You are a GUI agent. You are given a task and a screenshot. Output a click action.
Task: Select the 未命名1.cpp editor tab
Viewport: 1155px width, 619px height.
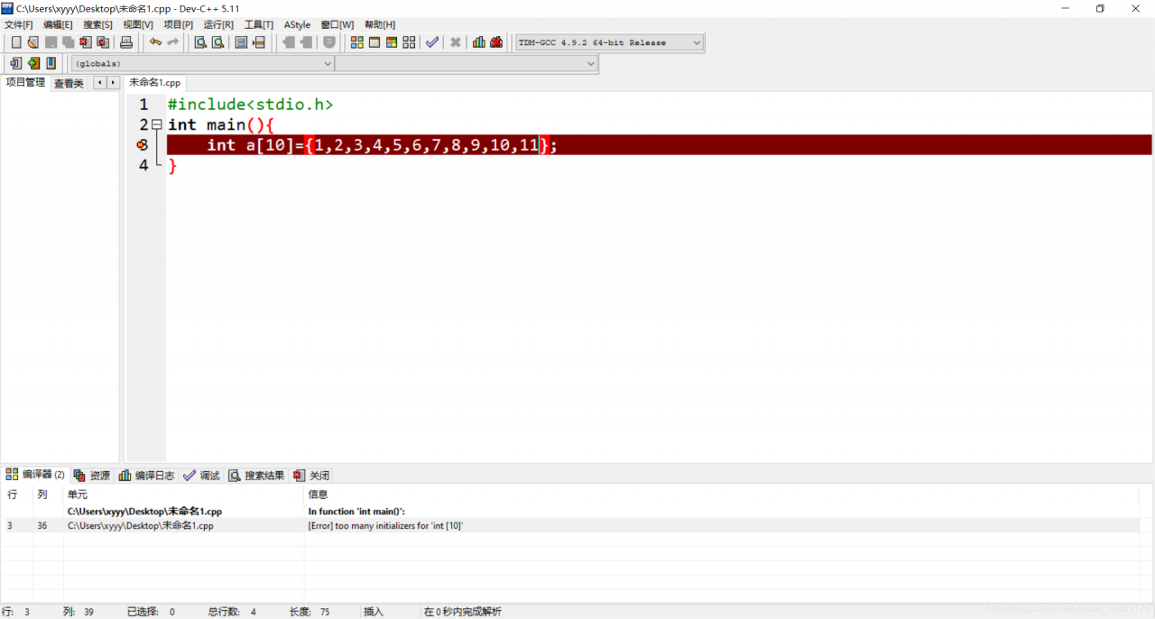(x=154, y=82)
